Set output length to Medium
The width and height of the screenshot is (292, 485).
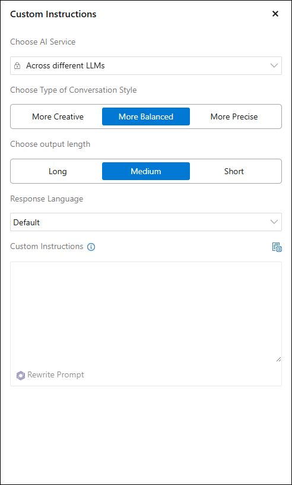pyautogui.click(x=146, y=171)
